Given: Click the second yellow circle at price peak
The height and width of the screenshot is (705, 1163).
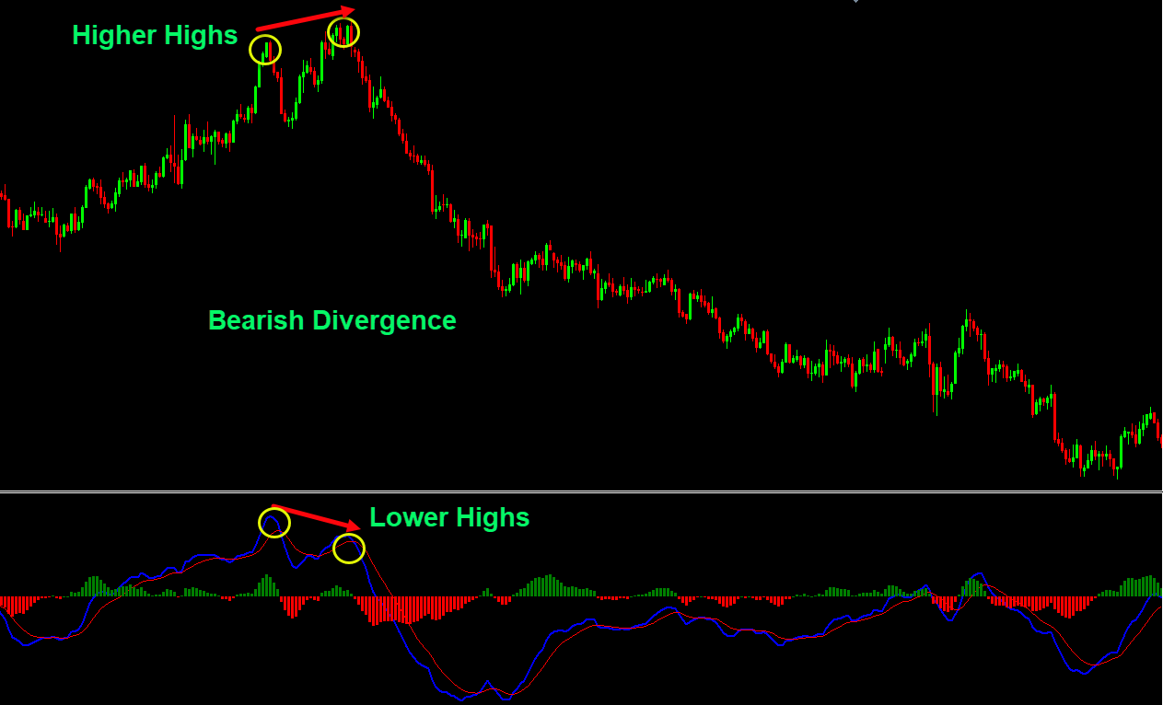Looking at the screenshot, I should [343, 32].
